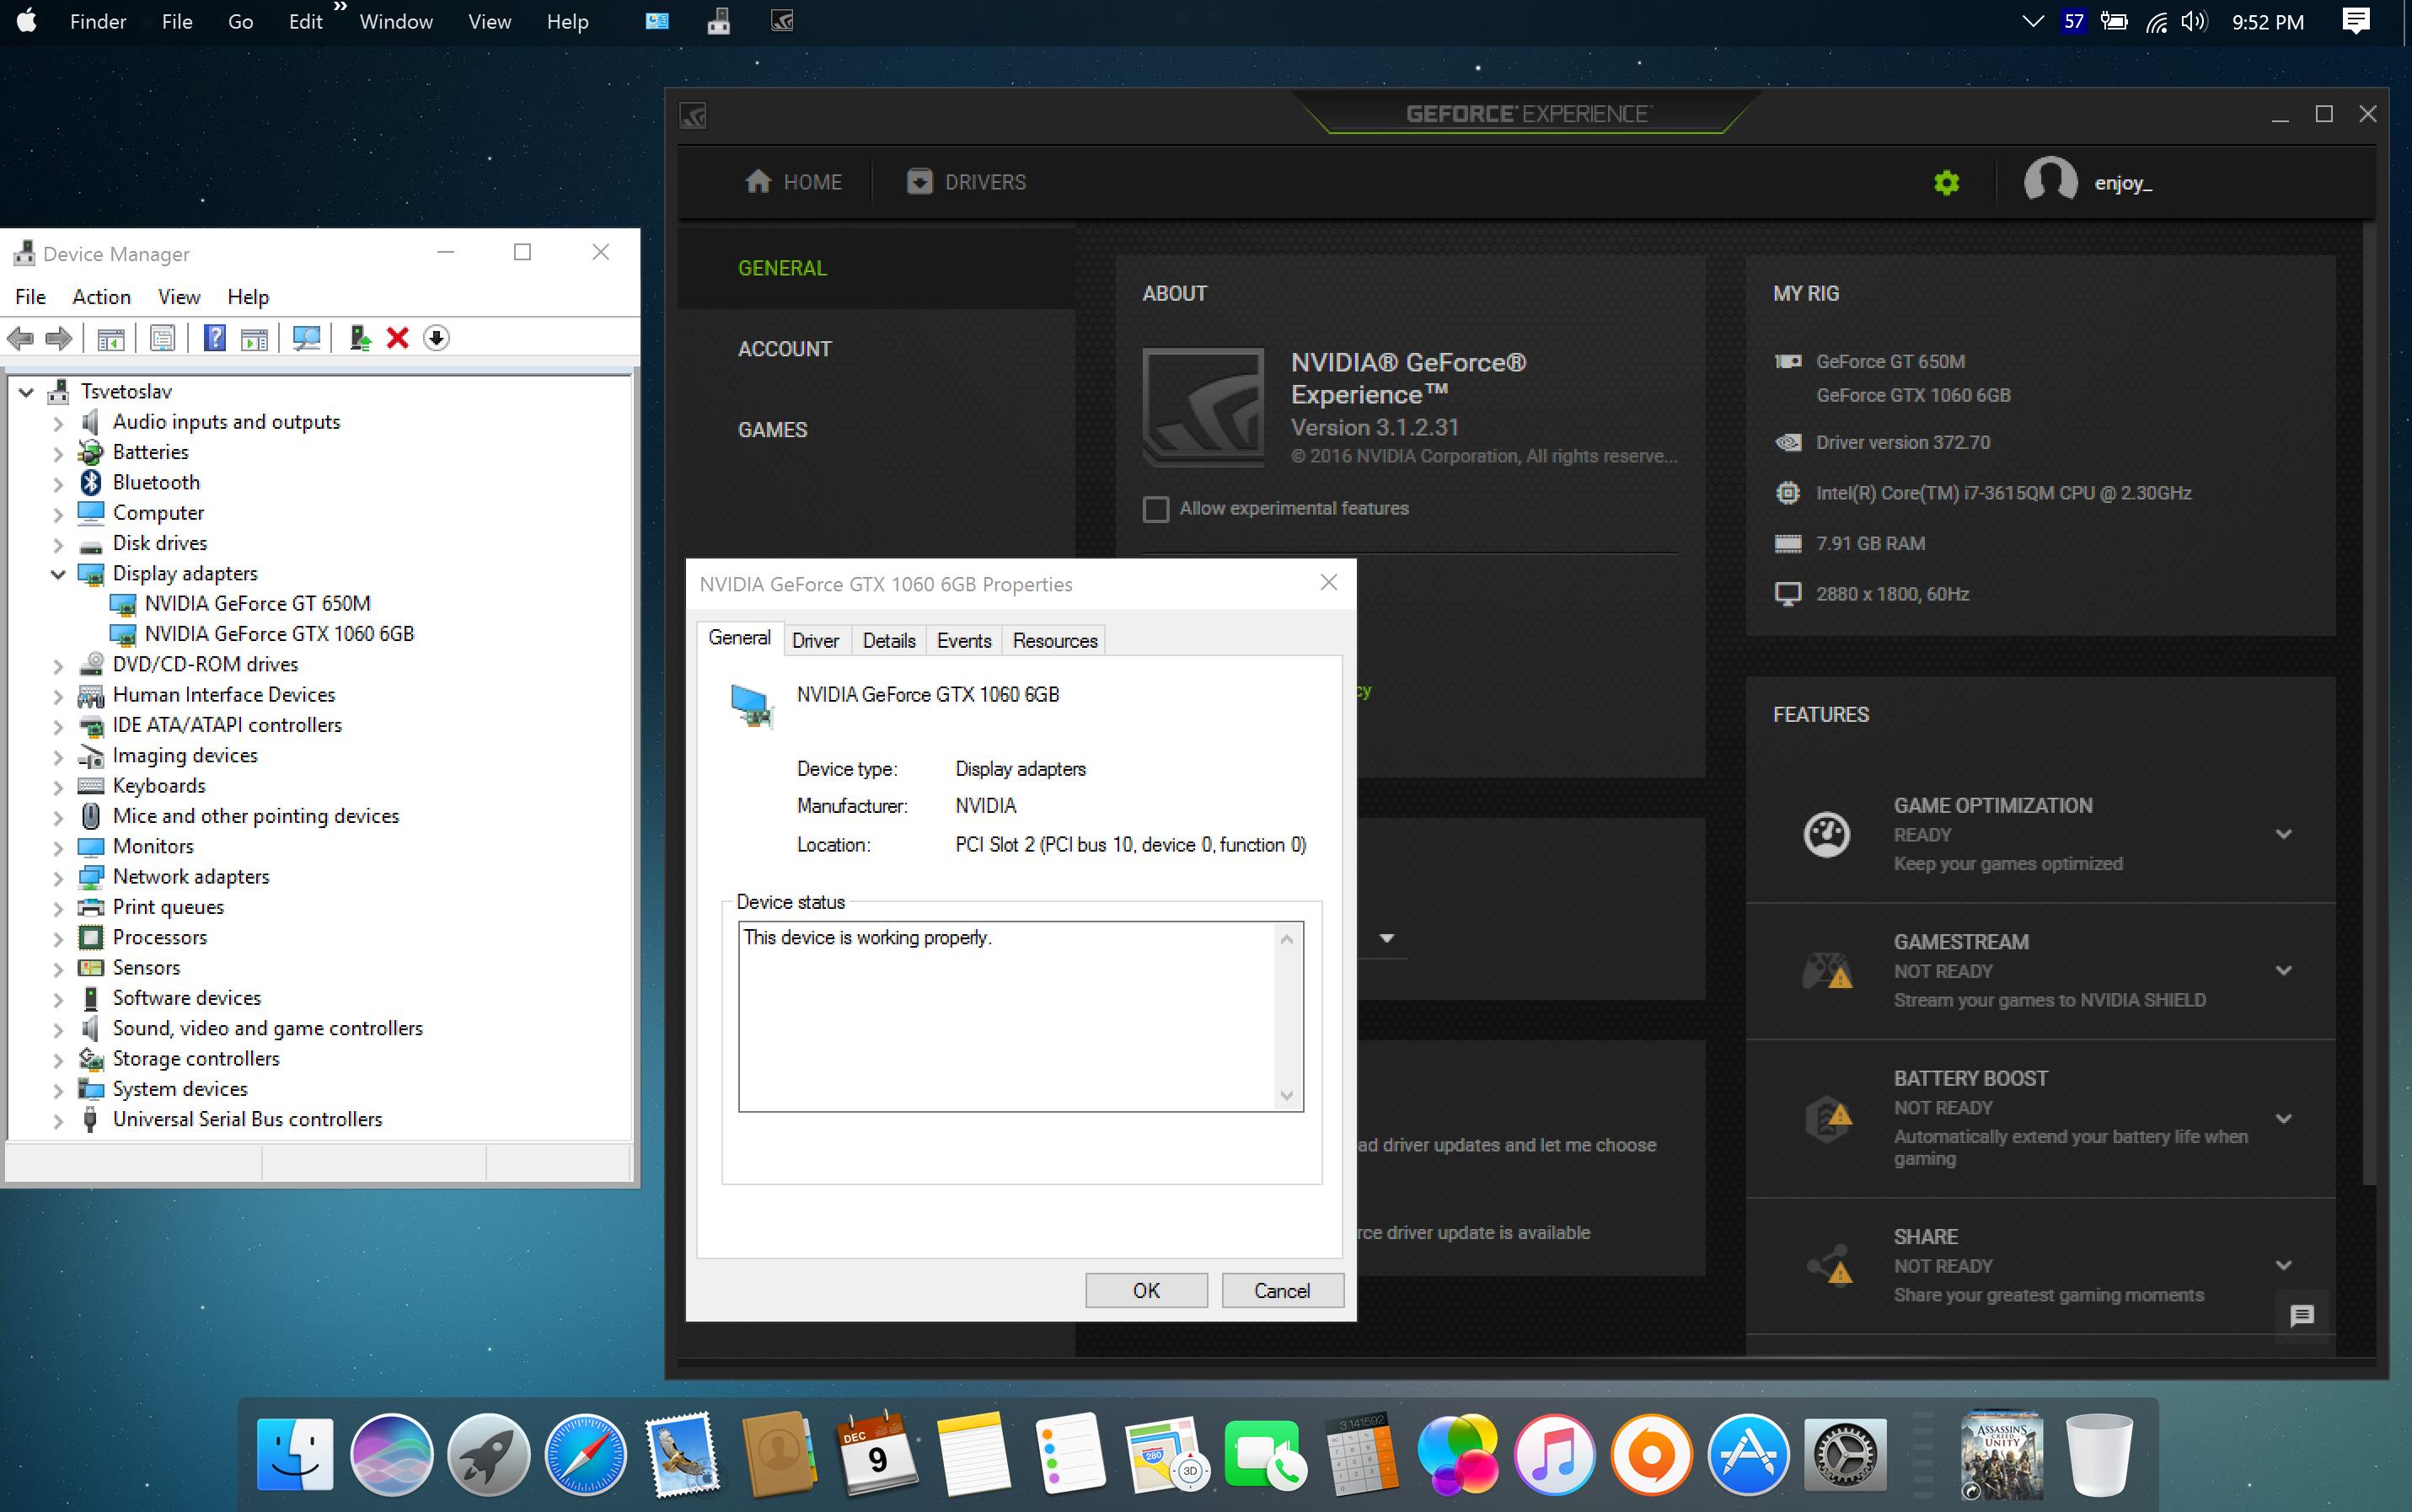Click the NVIDIA icon in top menu bar
Viewport: 2412px width, 1512px height.
(x=782, y=20)
